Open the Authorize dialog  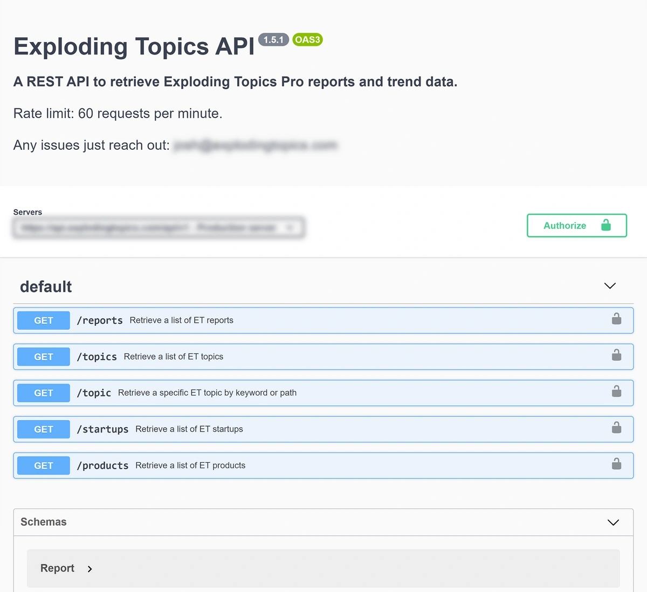[577, 226]
